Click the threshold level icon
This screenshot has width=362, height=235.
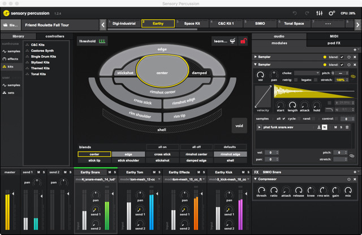click(102, 41)
